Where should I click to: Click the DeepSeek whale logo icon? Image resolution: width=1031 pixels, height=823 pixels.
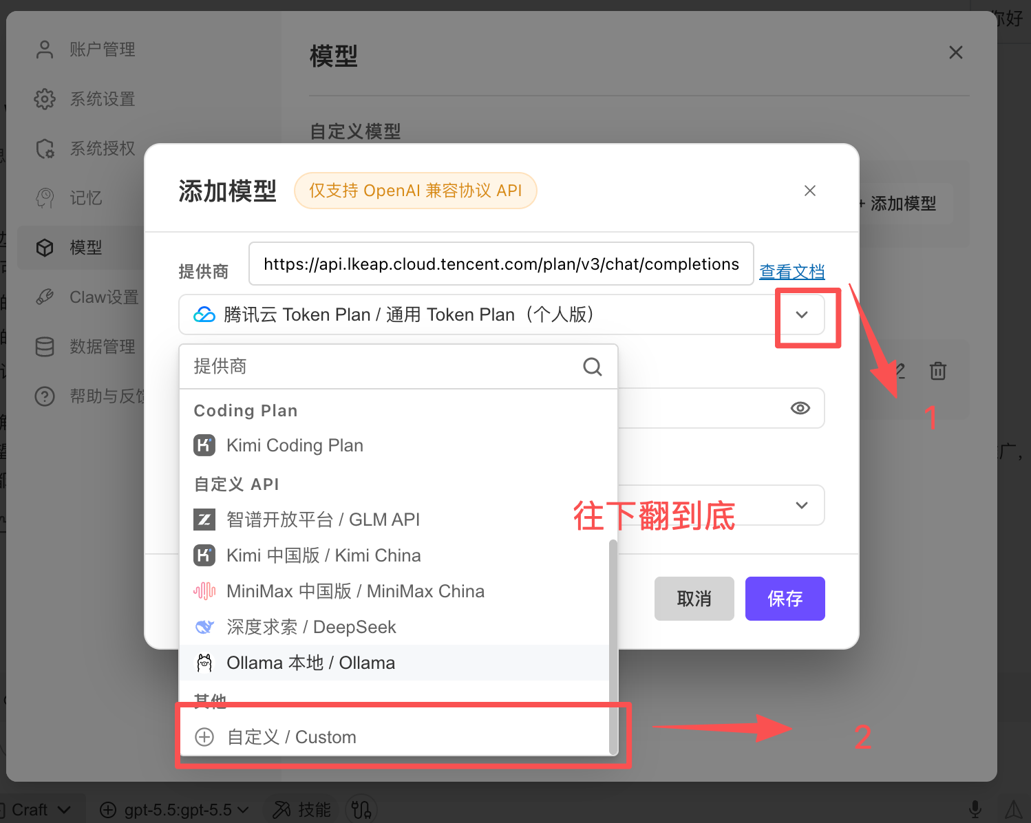coord(204,627)
